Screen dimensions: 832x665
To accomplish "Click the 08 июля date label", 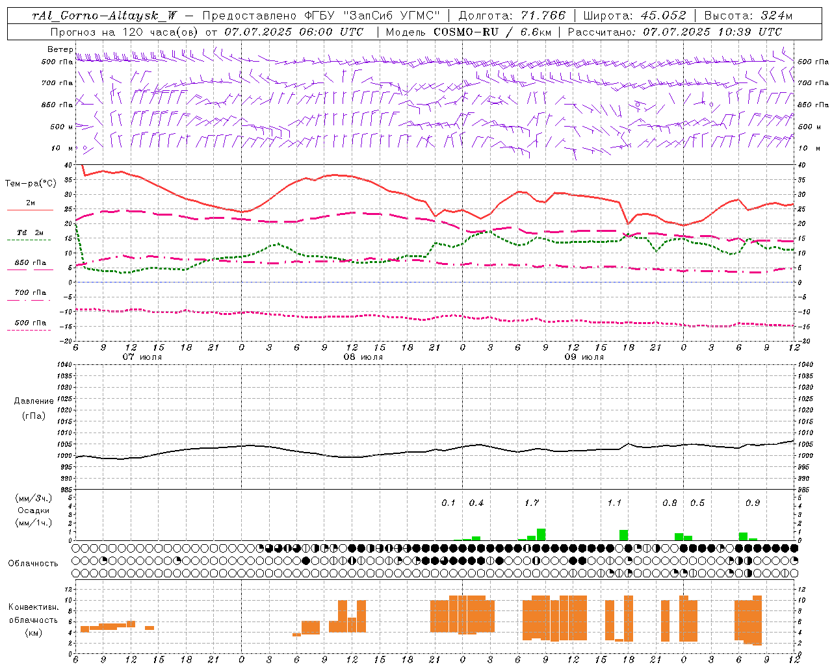I will (x=363, y=357).
